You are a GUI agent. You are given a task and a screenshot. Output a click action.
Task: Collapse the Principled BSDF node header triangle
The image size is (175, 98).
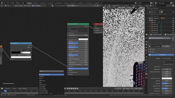point(68,24)
